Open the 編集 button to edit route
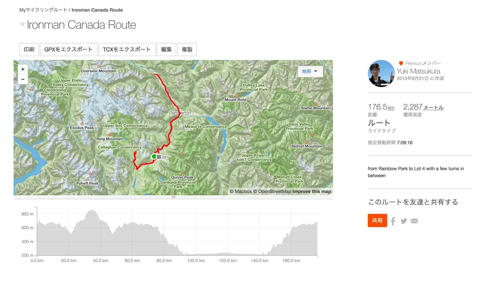This screenshot has width=489, height=282. pos(166,49)
